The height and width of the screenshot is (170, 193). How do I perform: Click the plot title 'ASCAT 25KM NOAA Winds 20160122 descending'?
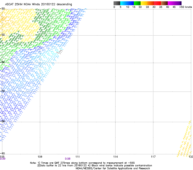(x=38, y=4)
